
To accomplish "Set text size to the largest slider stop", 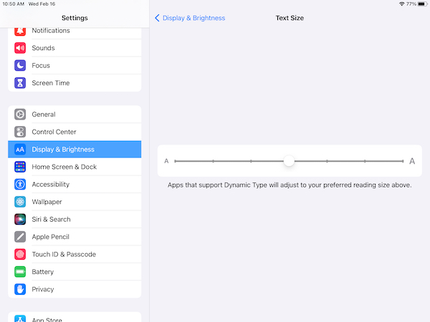I will [403, 161].
